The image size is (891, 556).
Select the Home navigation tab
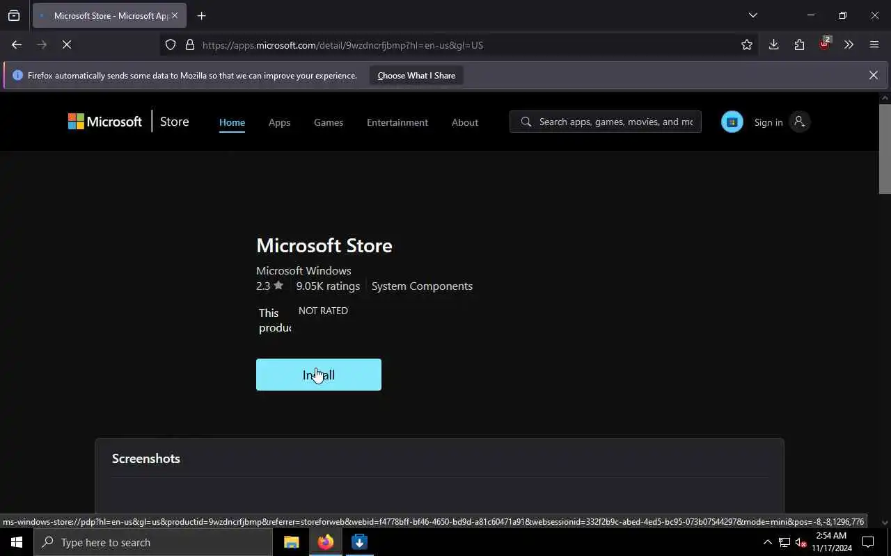[x=232, y=122]
